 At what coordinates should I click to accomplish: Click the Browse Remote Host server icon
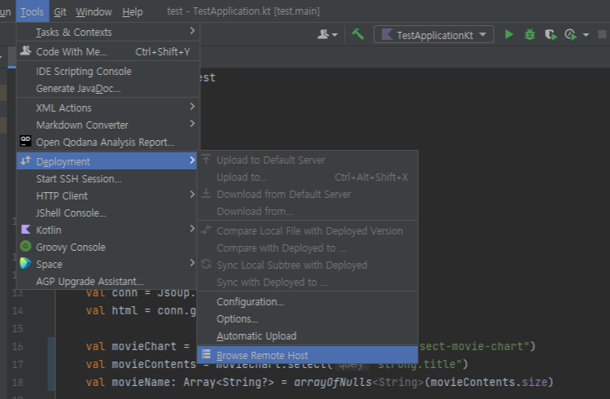(x=207, y=354)
